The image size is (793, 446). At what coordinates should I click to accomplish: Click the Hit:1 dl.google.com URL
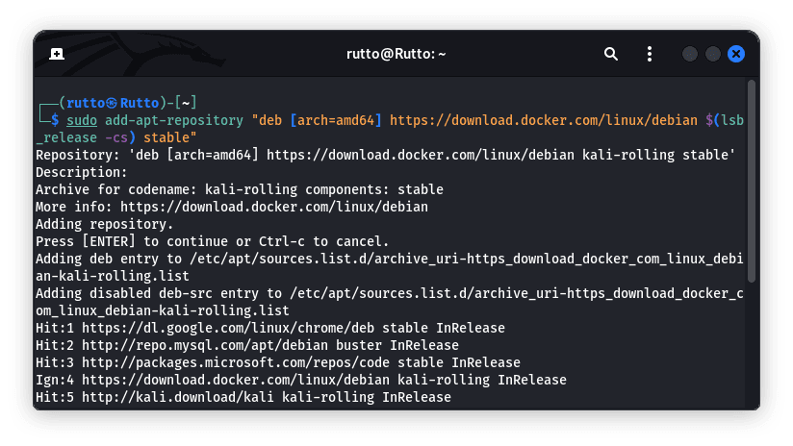coord(228,328)
